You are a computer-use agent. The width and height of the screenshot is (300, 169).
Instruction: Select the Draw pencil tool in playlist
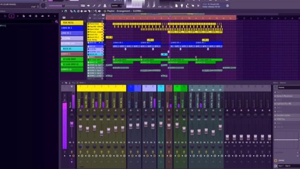[x=71, y=11]
